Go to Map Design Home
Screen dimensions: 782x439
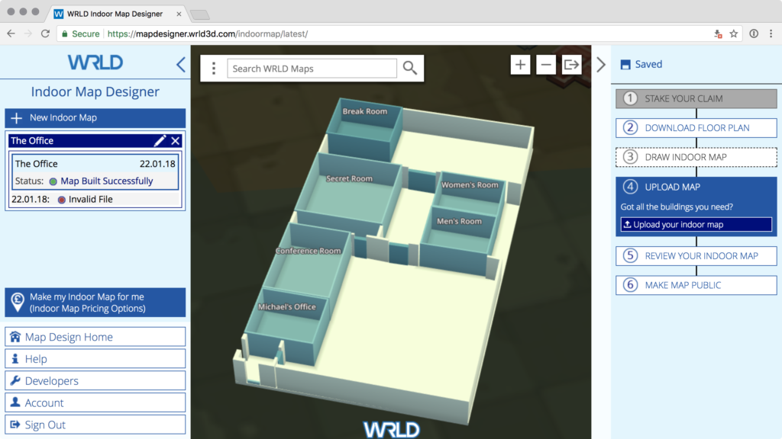[95, 337]
